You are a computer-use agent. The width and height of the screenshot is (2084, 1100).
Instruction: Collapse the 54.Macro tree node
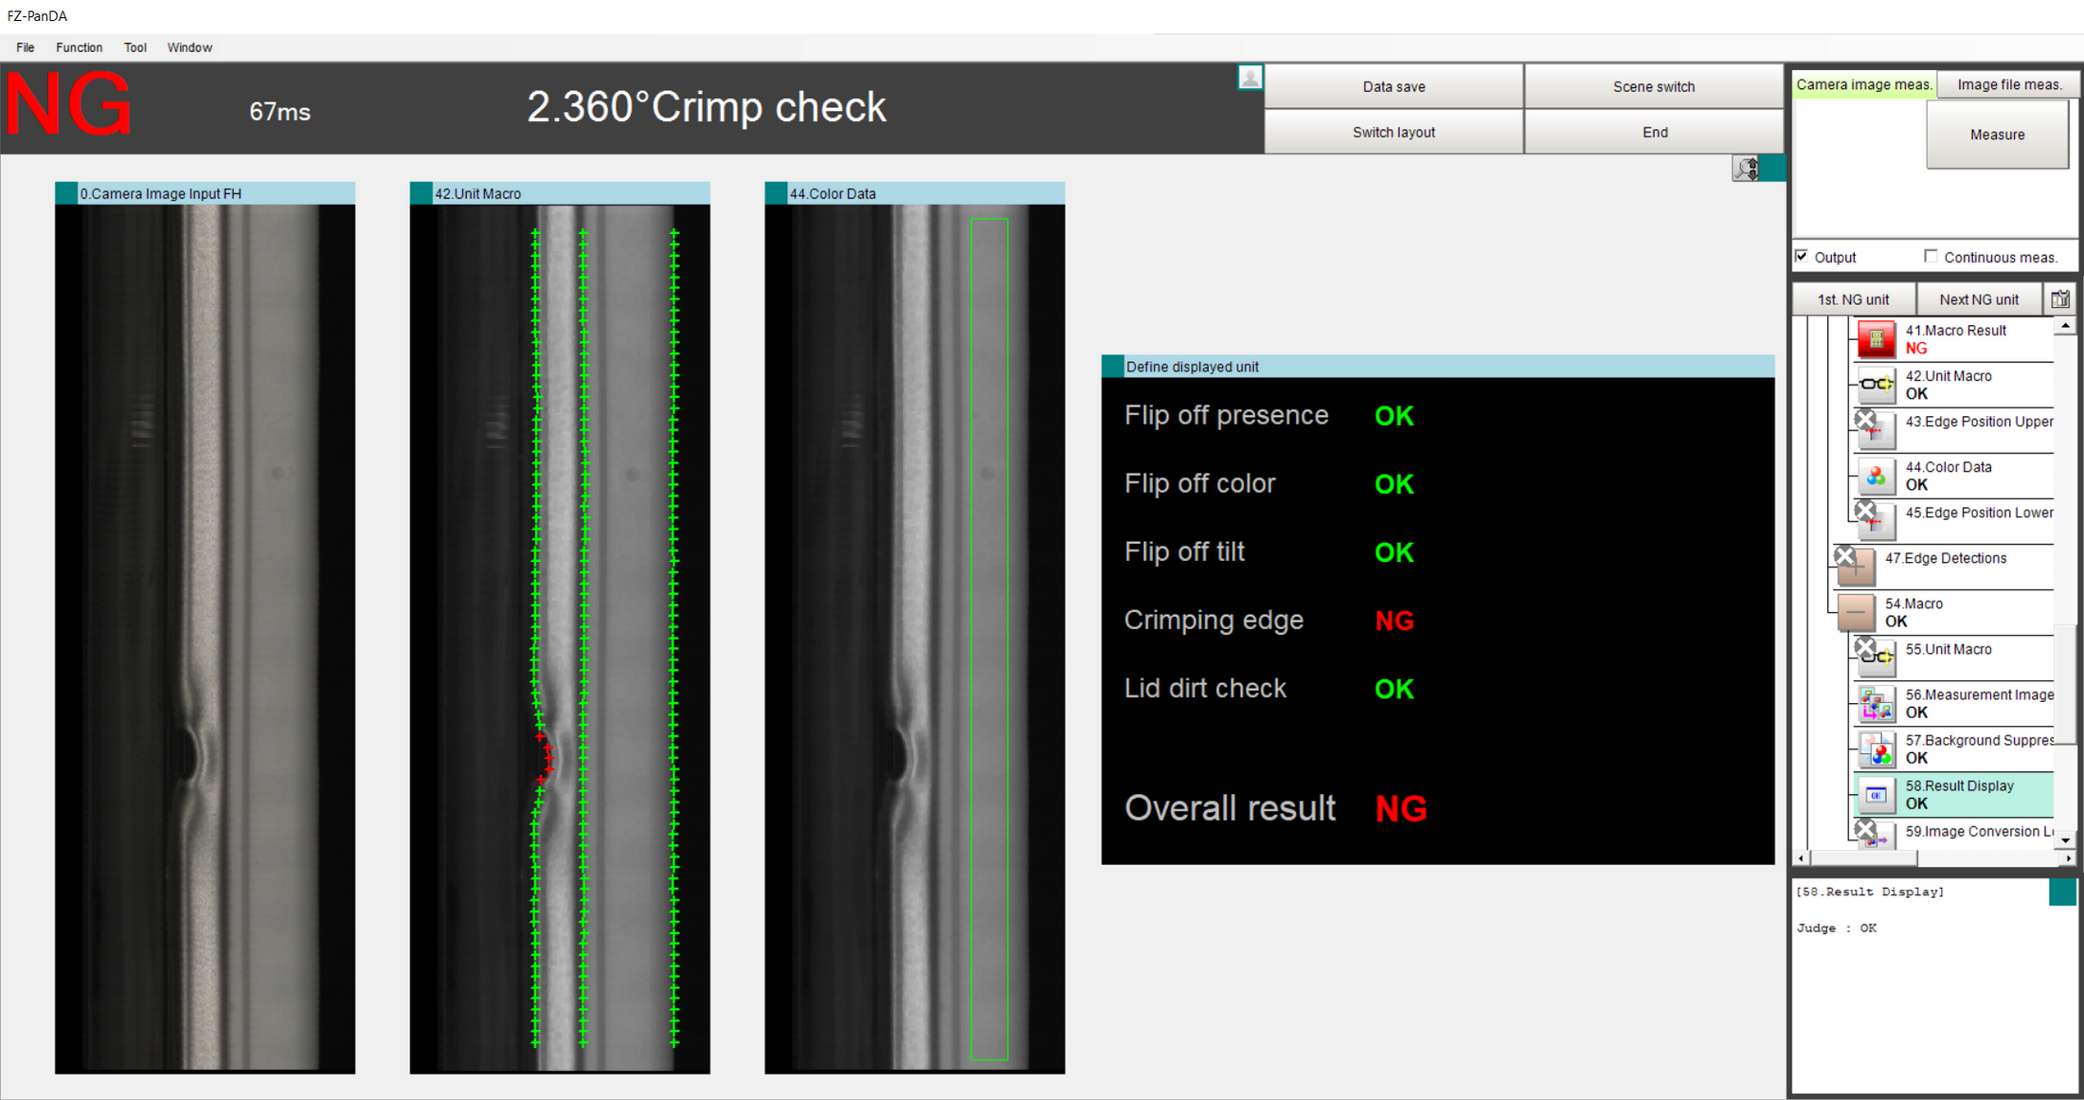tap(1855, 613)
